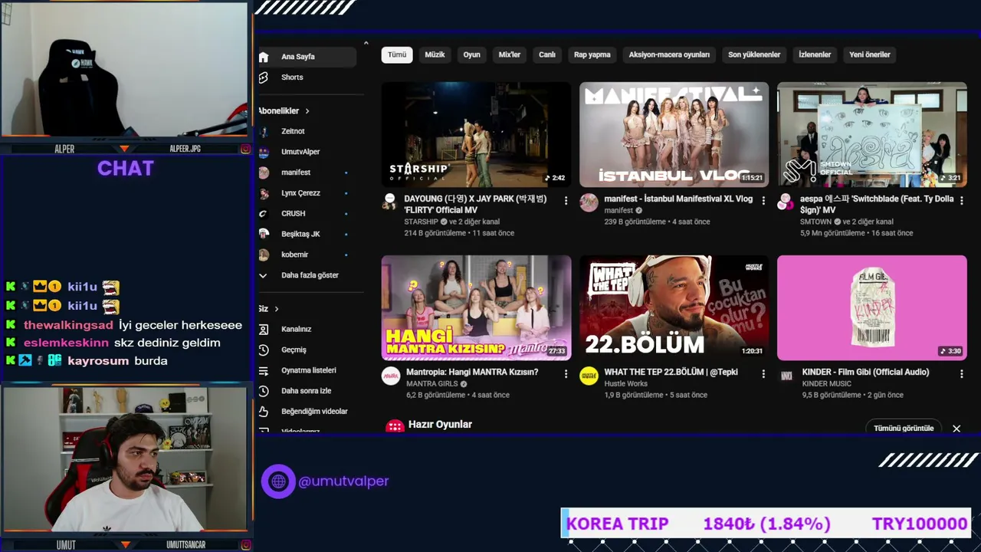Image resolution: width=981 pixels, height=552 pixels.
Task: Click SMTOWN channel avatar beside aespa video
Action: tap(786, 202)
